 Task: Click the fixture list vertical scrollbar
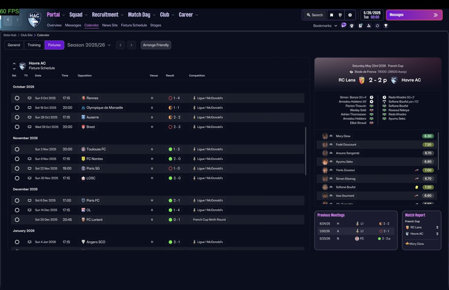(x=306, y=151)
